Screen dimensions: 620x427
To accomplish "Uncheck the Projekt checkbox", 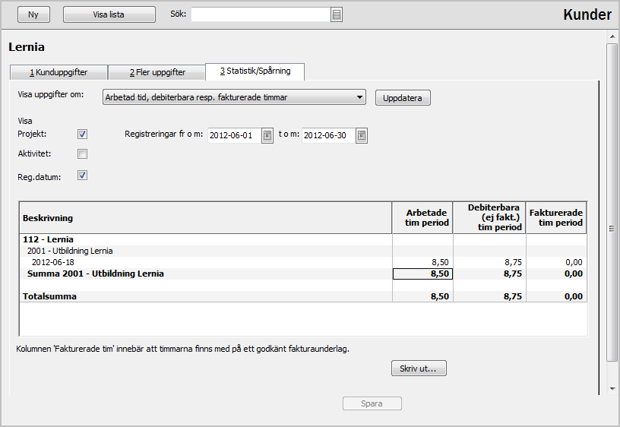I will tap(82, 134).
